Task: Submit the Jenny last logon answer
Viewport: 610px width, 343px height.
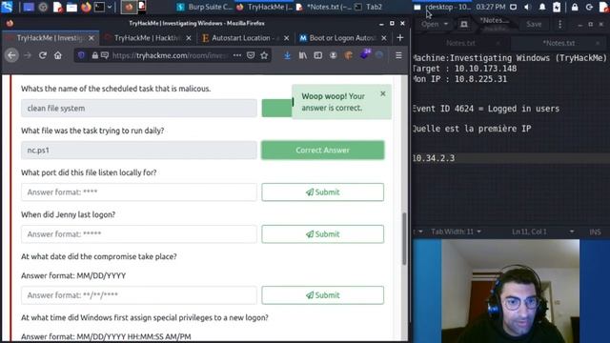Action: pyautogui.click(x=322, y=234)
